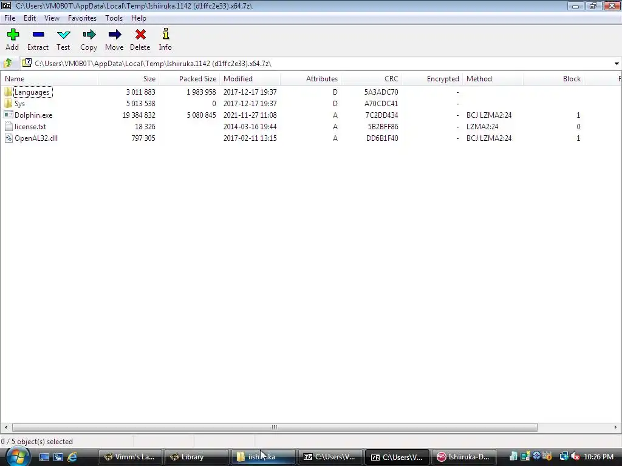Image resolution: width=622 pixels, height=466 pixels.
Task: Click the Dolphin.exe file icon
Action: tap(9, 115)
